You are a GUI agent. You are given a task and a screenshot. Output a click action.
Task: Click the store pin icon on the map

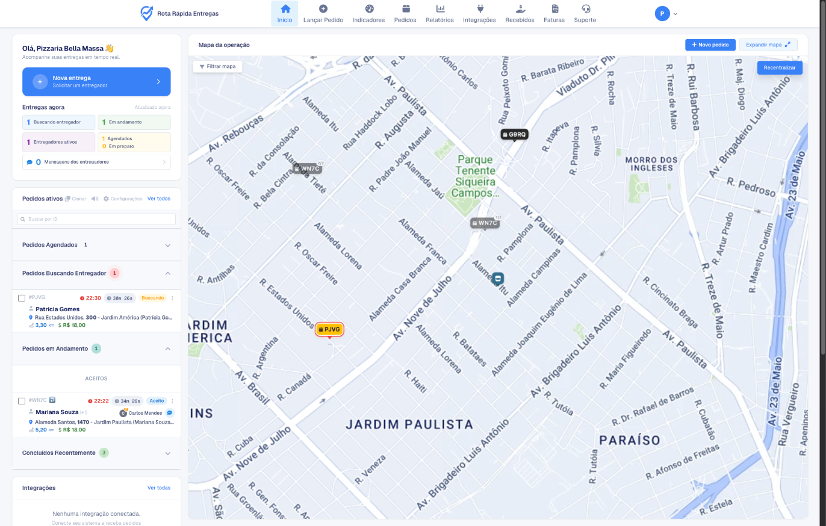(x=497, y=279)
